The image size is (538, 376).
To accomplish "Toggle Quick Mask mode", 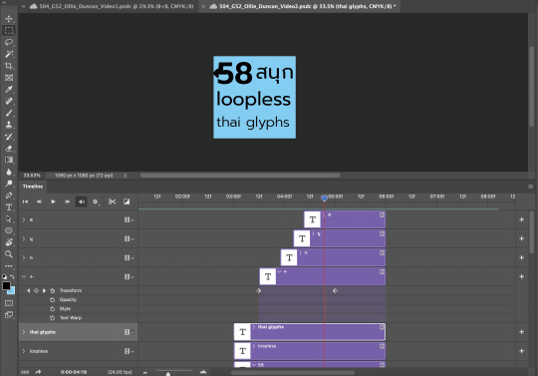I will [9, 303].
